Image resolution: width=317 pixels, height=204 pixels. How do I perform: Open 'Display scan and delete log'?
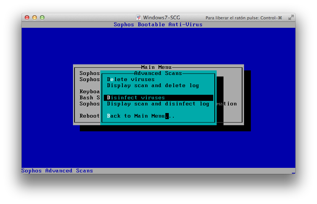[153, 86]
